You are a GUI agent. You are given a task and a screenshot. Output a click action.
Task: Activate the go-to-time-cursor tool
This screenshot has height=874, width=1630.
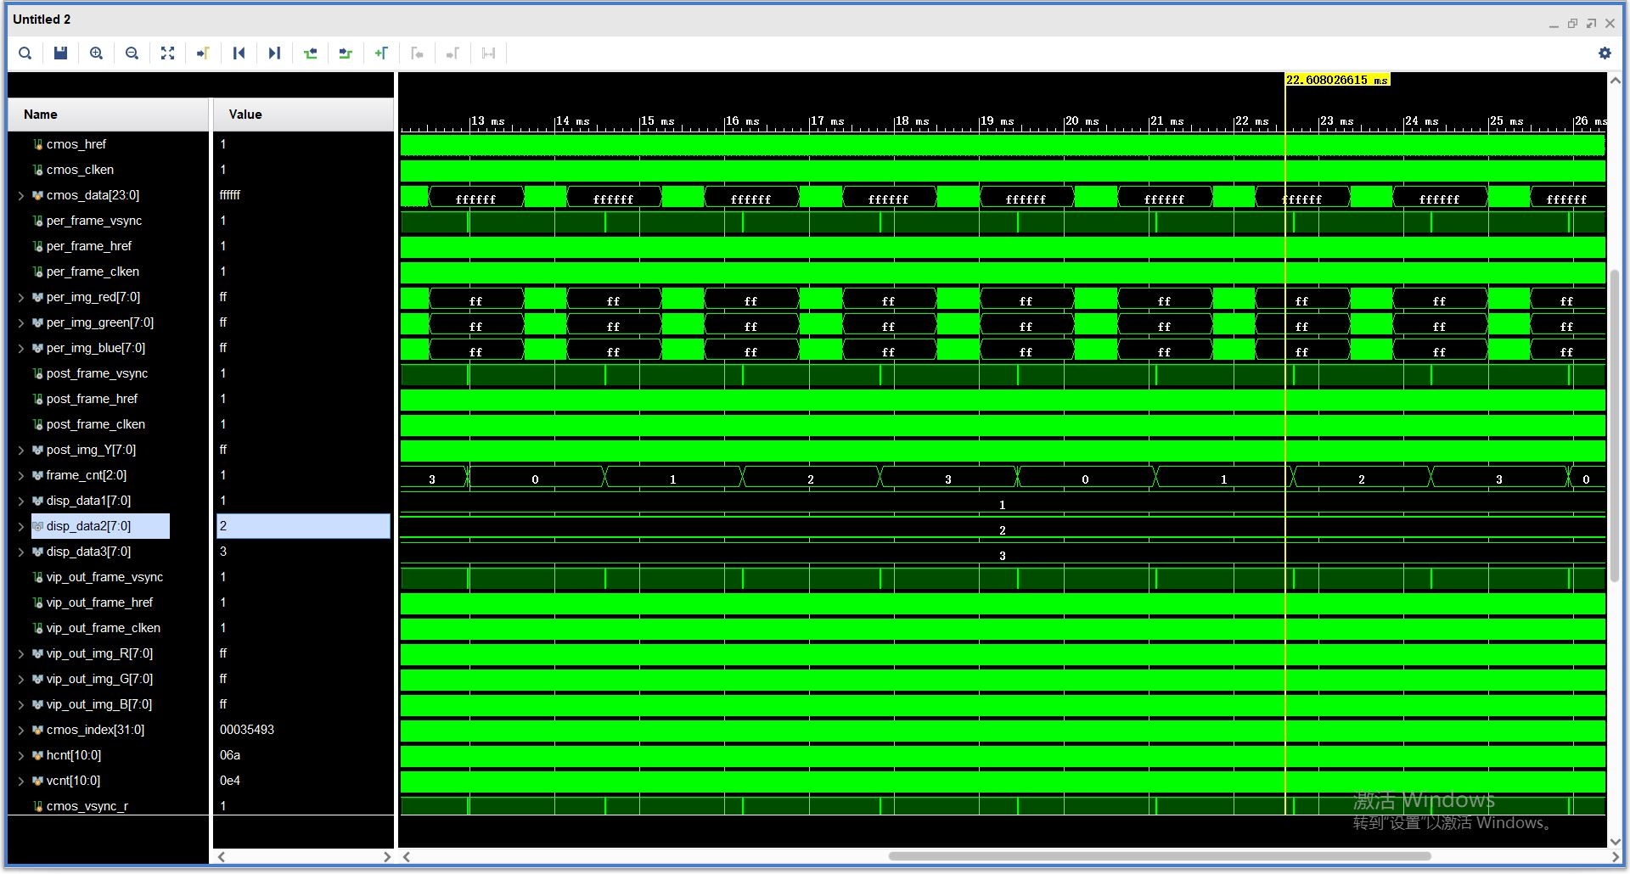click(x=203, y=53)
